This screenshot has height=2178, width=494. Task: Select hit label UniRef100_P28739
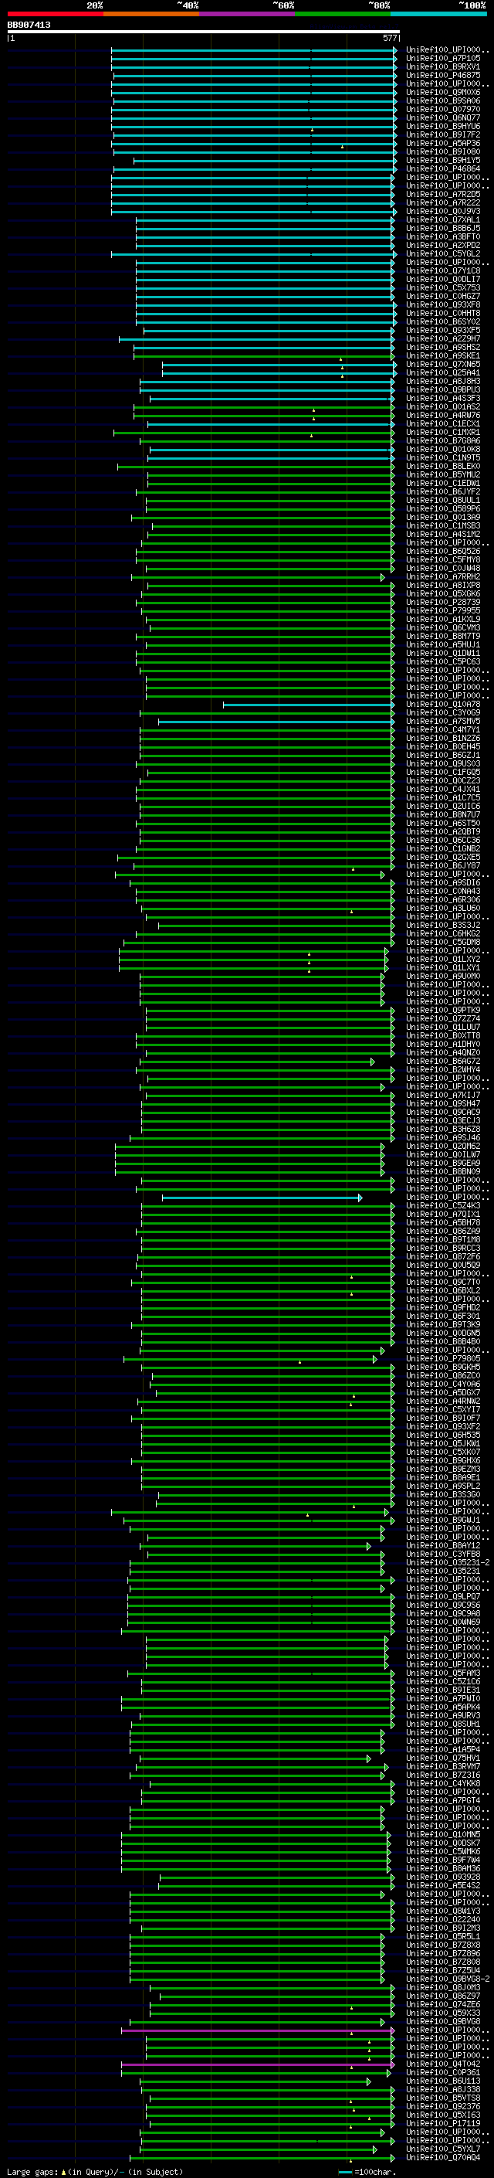click(443, 602)
